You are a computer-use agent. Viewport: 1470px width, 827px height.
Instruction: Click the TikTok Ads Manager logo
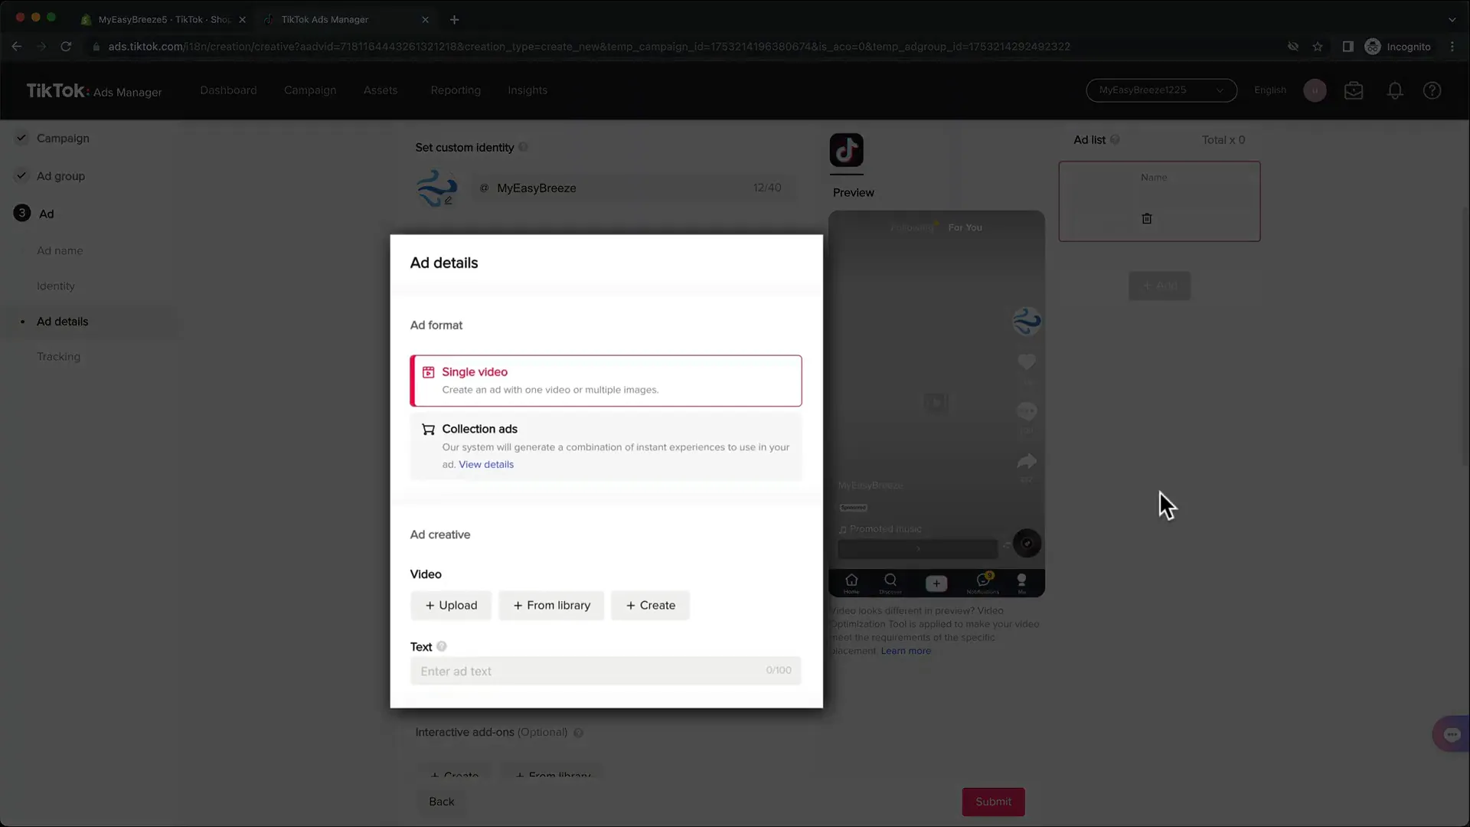[x=94, y=91]
